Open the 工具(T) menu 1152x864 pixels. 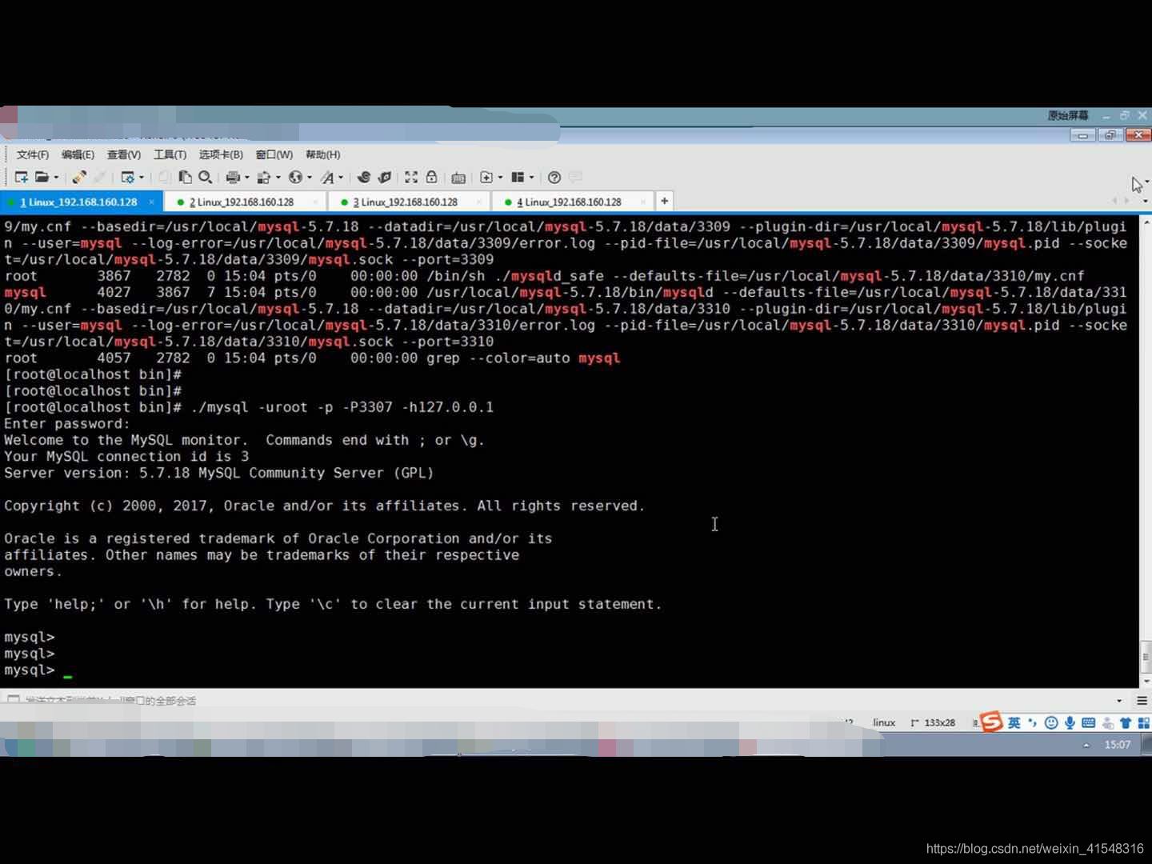[170, 154]
